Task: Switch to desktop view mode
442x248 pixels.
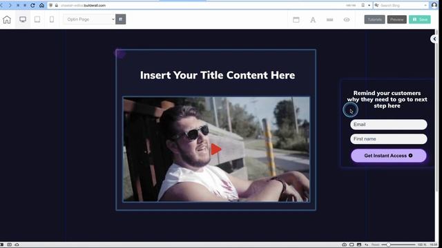Action: pos(23,19)
